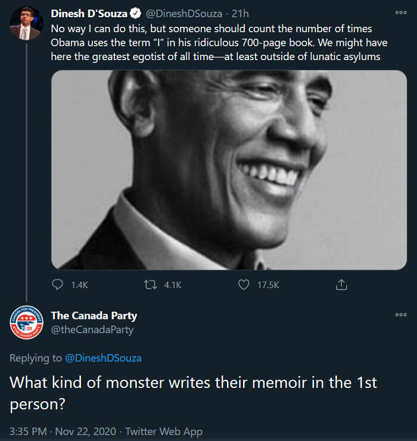Open more options on Dinesh D'Souza's tweet
This screenshot has height=441, width=417.
[x=401, y=12]
